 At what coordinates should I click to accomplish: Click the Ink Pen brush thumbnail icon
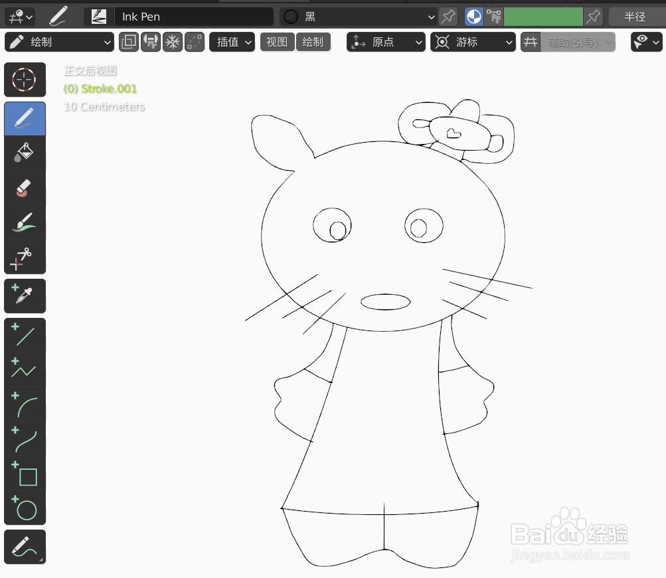[99, 17]
